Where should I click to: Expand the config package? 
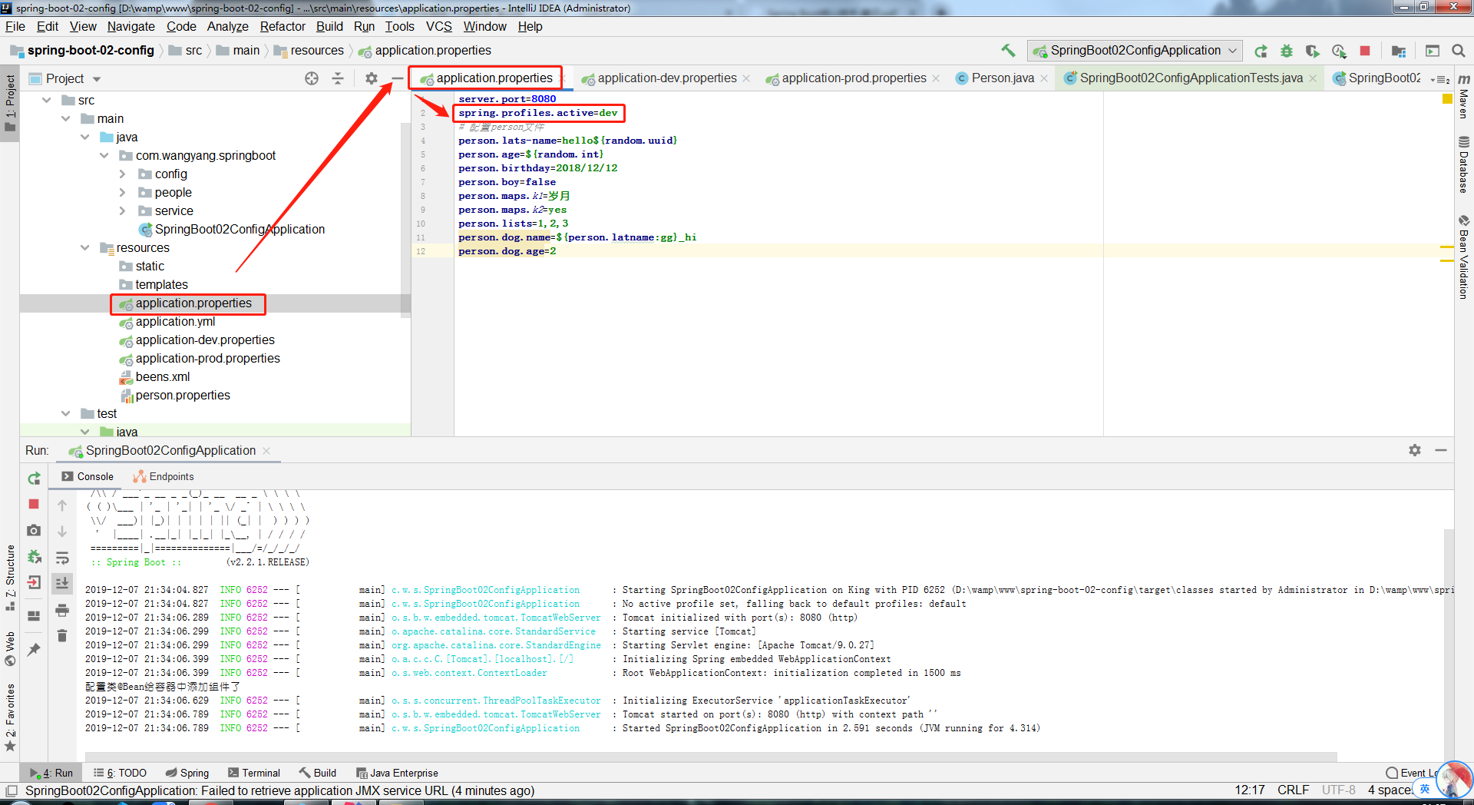click(x=123, y=174)
